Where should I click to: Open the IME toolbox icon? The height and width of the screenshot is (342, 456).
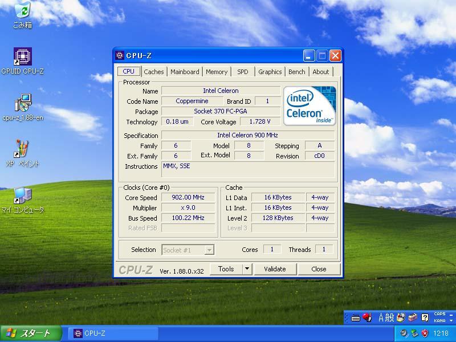[413, 317]
